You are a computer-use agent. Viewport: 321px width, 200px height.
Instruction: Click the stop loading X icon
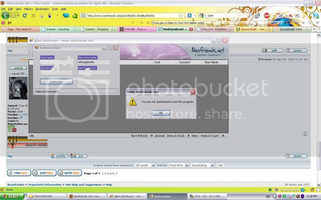(x=33, y=15)
